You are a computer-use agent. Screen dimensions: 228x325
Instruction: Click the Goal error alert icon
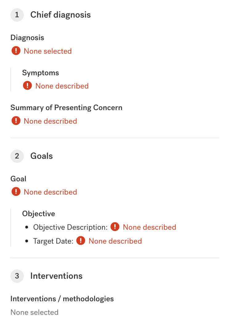(x=16, y=192)
